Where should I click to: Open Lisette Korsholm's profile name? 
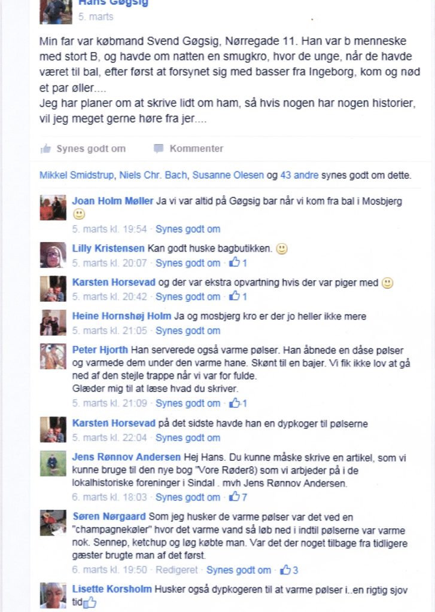tap(112, 589)
